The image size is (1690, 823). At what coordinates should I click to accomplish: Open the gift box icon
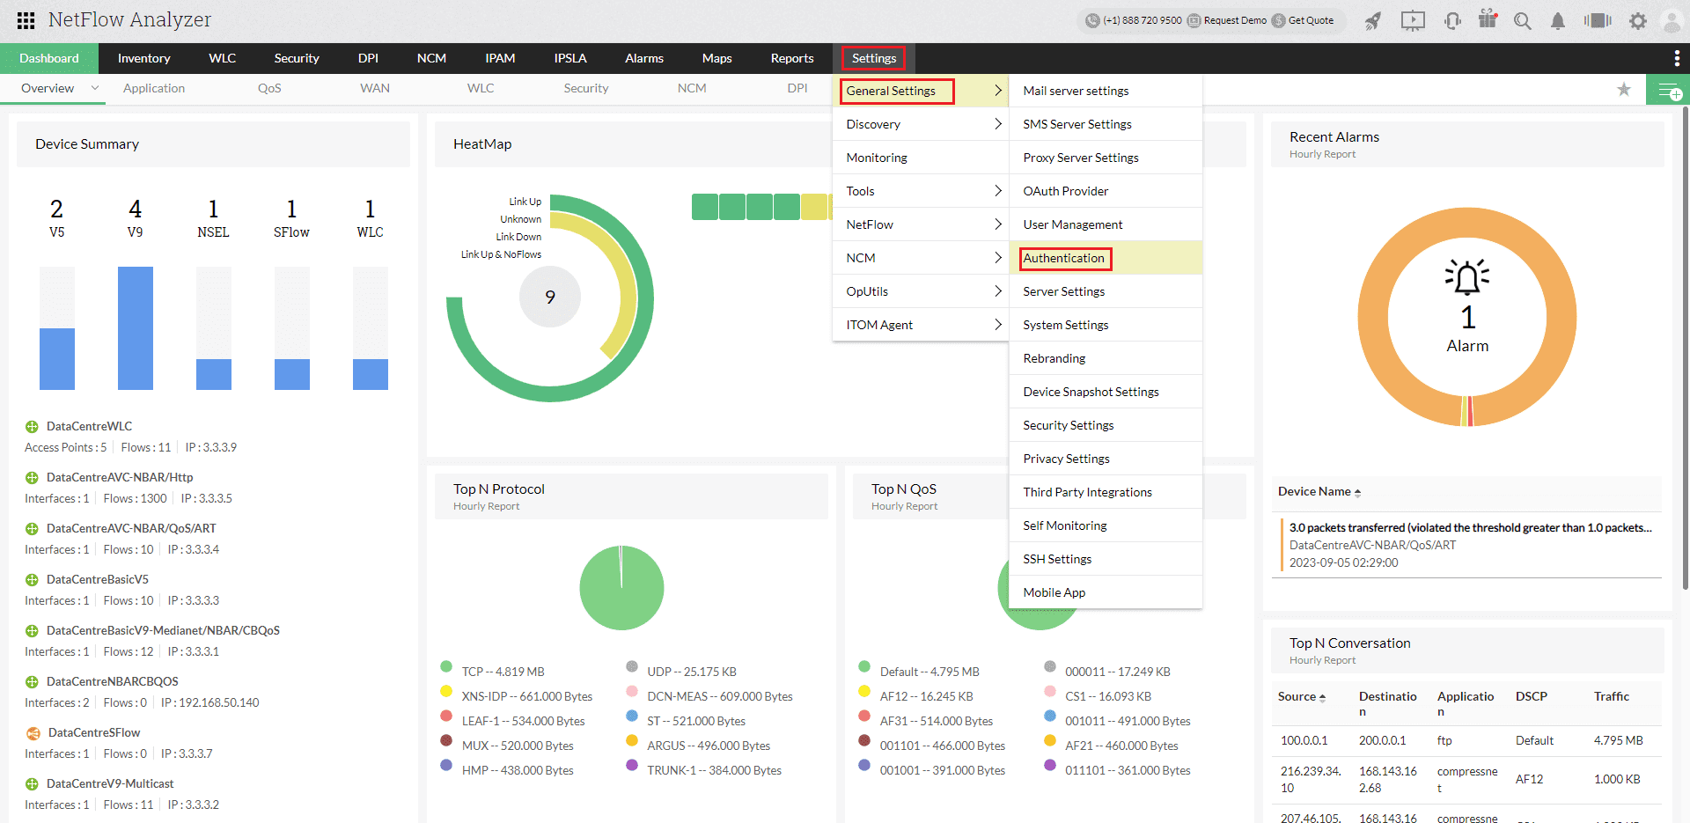(1488, 19)
